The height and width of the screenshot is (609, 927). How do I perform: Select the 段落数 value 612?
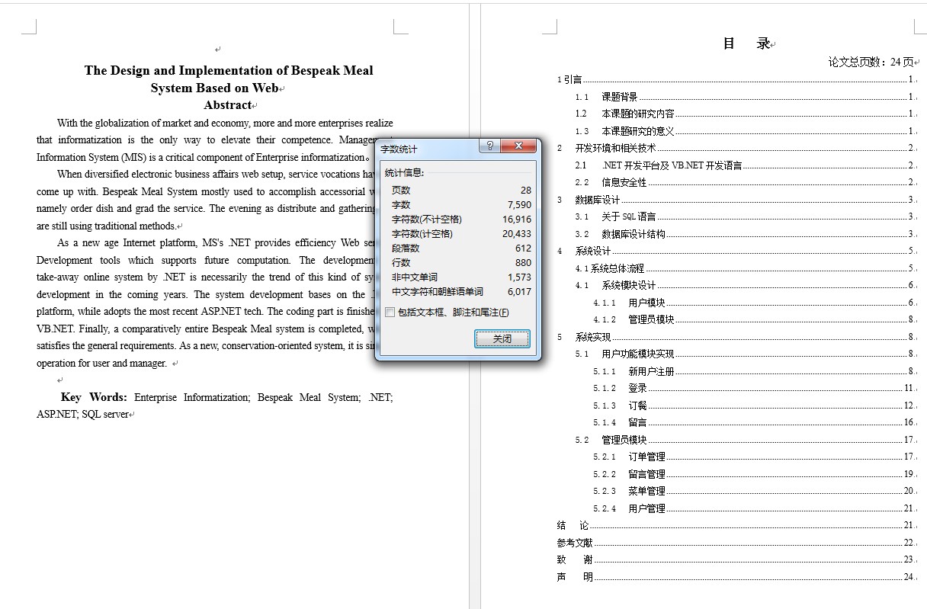tap(523, 248)
